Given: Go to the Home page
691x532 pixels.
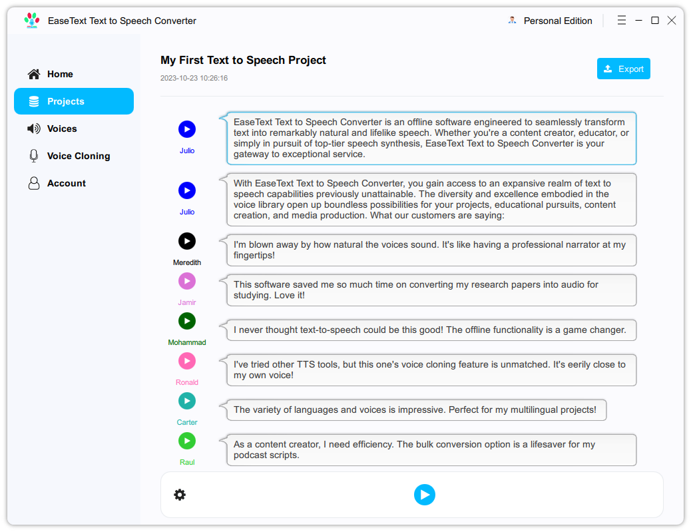Looking at the screenshot, I should [60, 74].
